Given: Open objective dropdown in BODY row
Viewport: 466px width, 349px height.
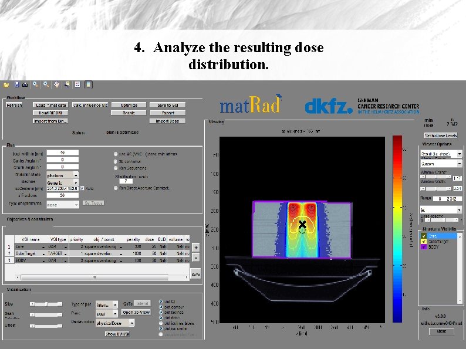Looking at the screenshot, I should click(x=121, y=260).
